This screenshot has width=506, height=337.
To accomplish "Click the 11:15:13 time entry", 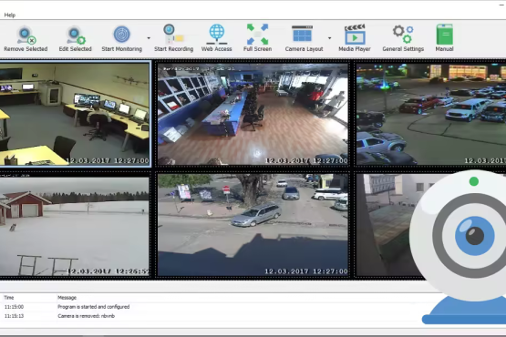I will (14, 316).
